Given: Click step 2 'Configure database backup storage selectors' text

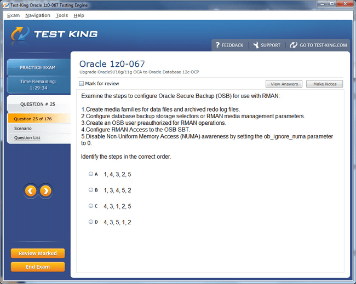Looking at the screenshot, I should pyautogui.click(x=193, y=116).
